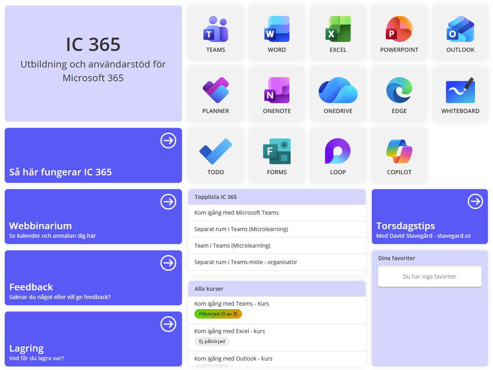The image size is (493, 370).
Task: Open the Forms app tile
Action: click(277, 155)
